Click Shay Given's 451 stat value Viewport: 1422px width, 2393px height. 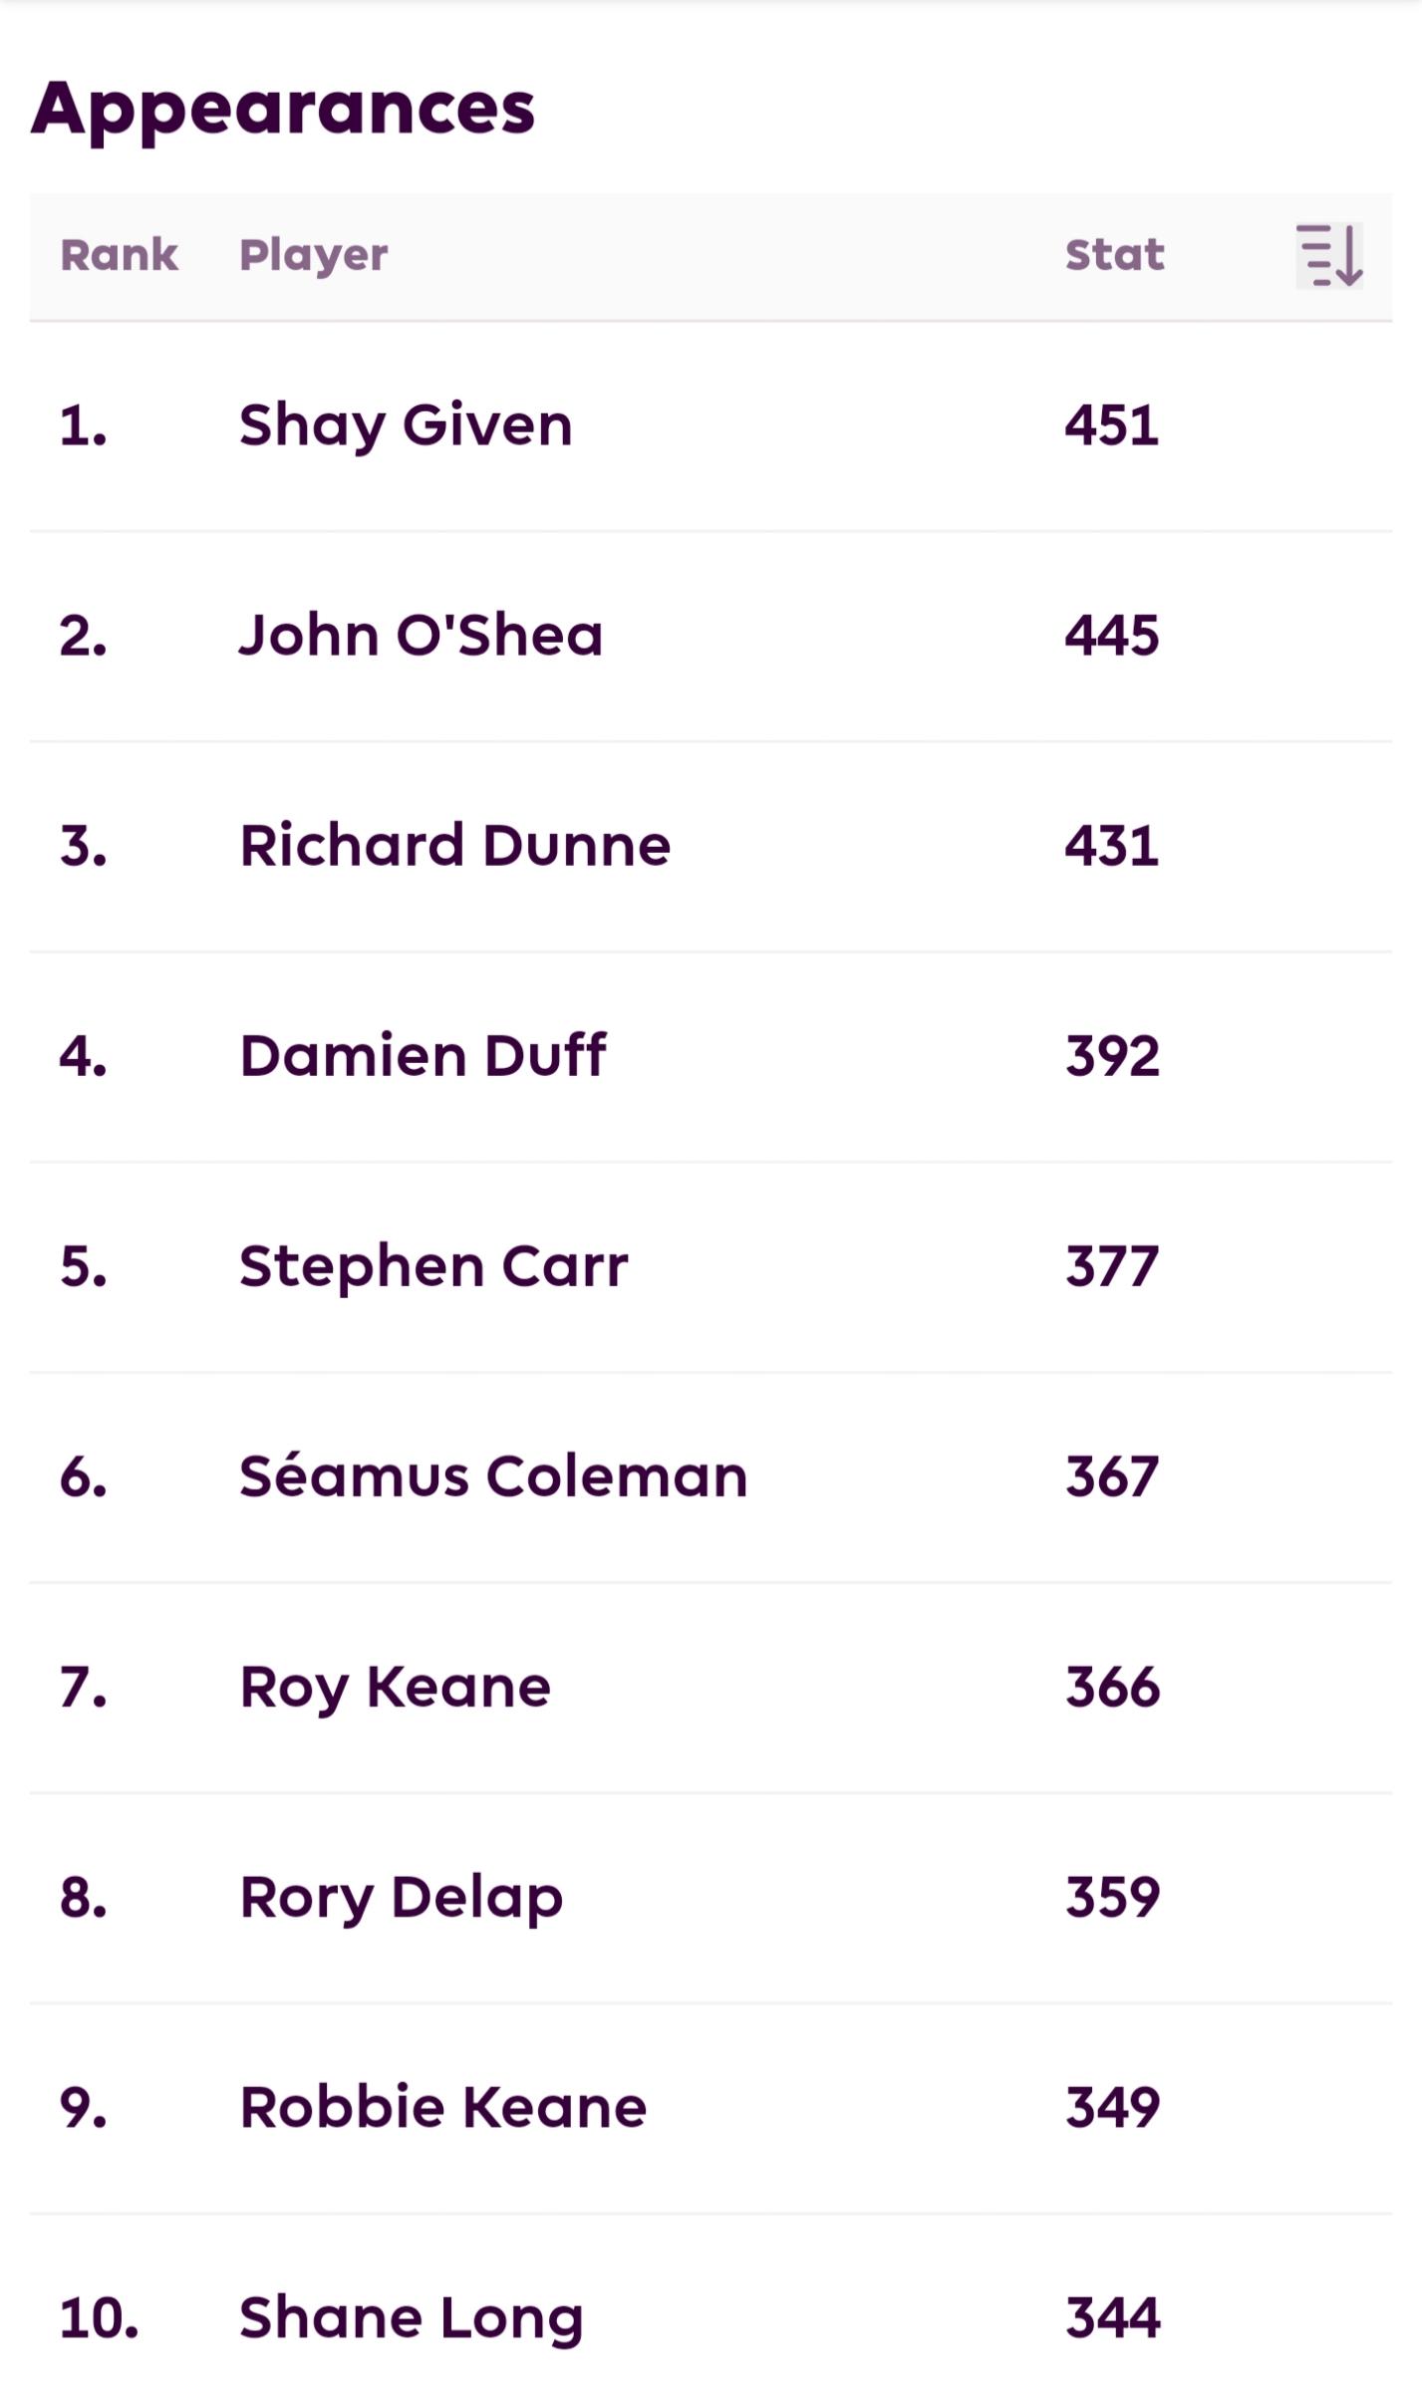click(1112, 426)
